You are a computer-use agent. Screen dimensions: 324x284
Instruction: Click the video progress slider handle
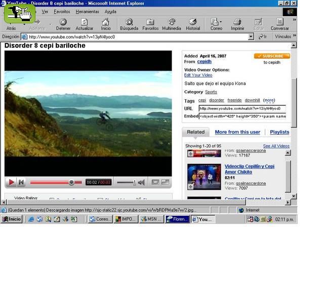point(71,182)
